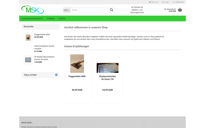Open OP-Maske (Mund-Nasen-Schutz) 50 Stück link
Image resolution: width=205 pixels, height=128 pixels.
pos(44,58)
